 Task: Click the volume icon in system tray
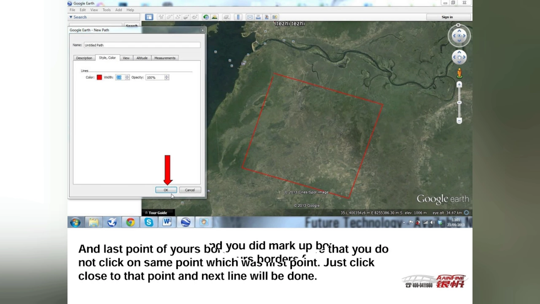(x=432, y=223)
